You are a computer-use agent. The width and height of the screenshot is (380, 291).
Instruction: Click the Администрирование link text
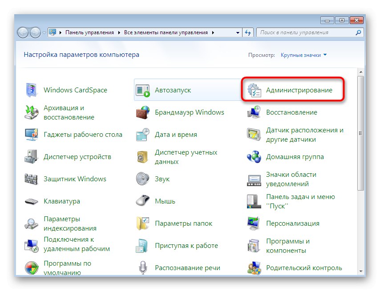299,90
